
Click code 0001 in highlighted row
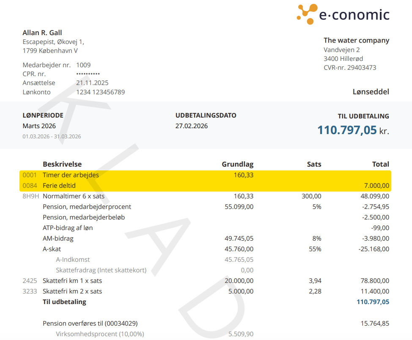pos(30,175)
